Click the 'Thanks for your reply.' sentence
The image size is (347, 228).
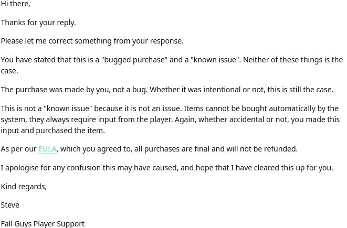point(38,23)
